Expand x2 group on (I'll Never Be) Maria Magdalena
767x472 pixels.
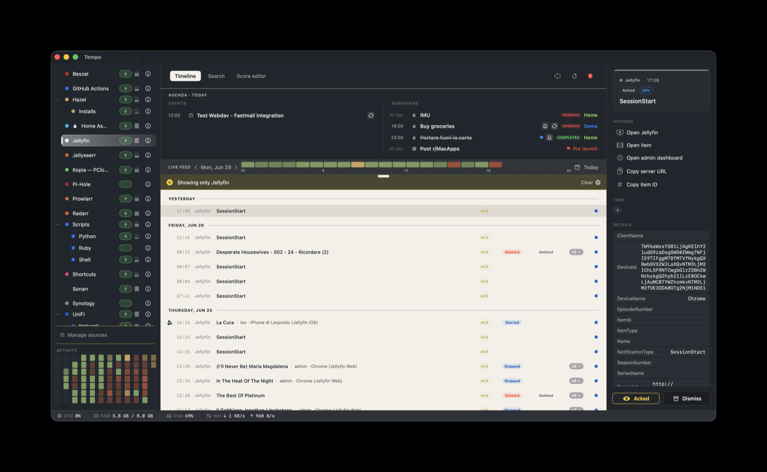pos(576,367)
